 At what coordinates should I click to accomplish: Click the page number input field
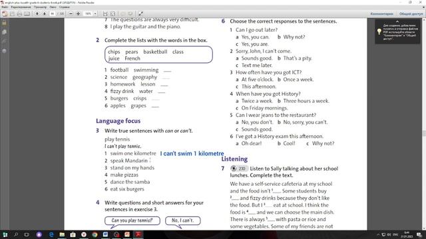coord(53,13)
